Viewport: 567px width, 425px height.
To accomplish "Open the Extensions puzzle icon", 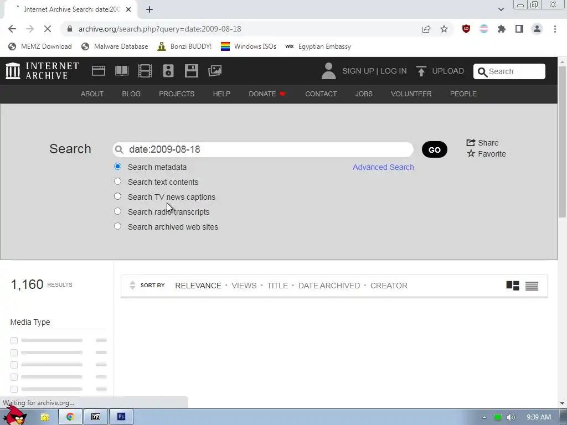I will (x=502, y=29).
